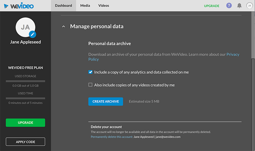This screenshot has width=255, height=151.
Task: Click the green Upgrade sidebar button
Action: (25, 123)
